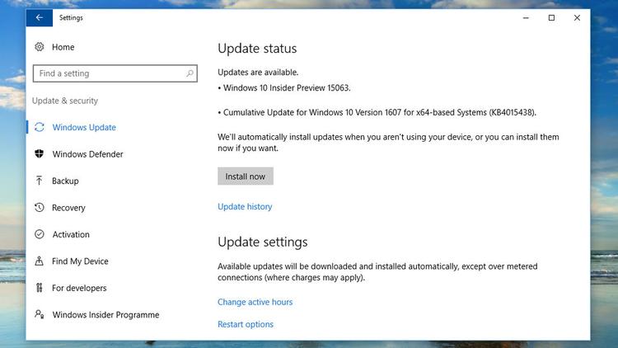
Task: Click the Recovery clock icon
Action: click(x=39, y=208)
